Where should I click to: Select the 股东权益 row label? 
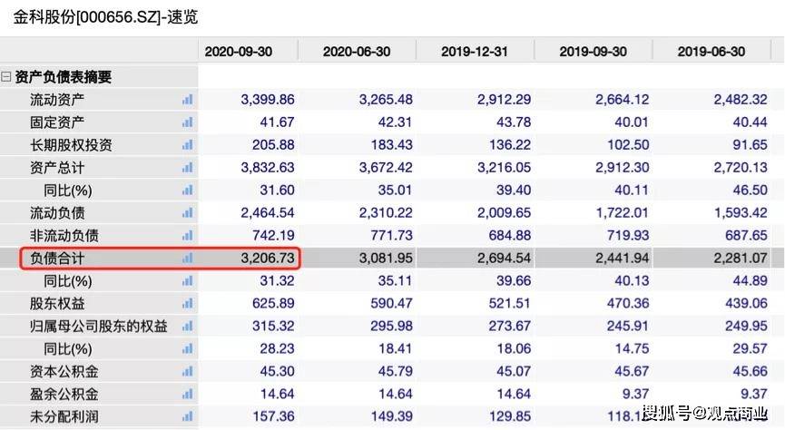pyautogui.click(x=57, y=303)
